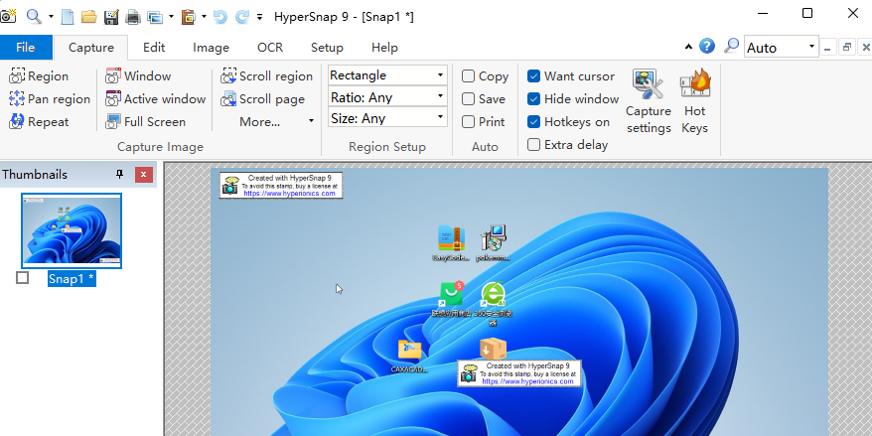
Task: Expand the stacked images dropdown arrow
Action: (x=171, y=17)
